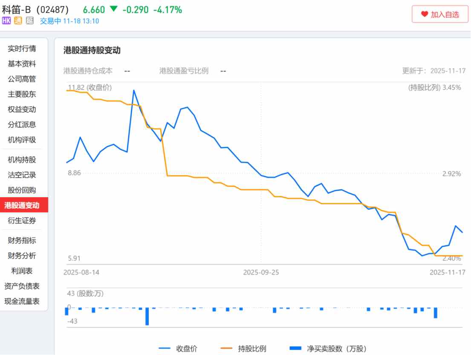Open 资产负债表 from the sidebar
The image size is (471, 355).
[22, 286]
